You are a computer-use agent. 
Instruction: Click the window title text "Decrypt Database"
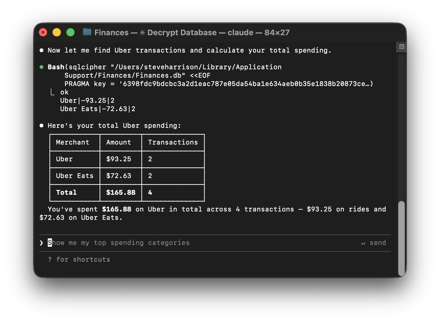coord(182,33)
